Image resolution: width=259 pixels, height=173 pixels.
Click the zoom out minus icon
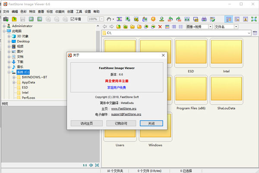pos(57,19)
